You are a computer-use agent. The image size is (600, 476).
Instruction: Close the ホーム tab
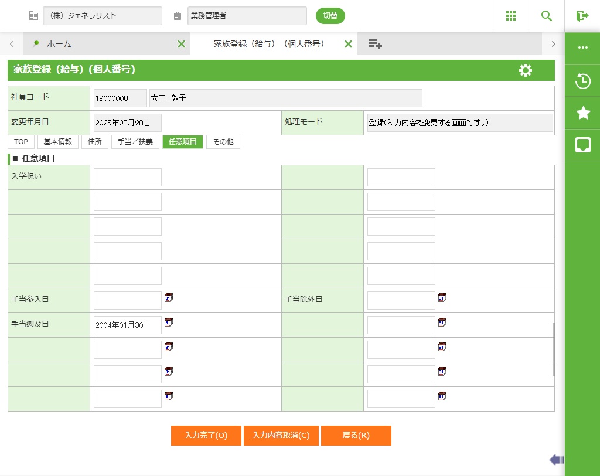[x=181, y=44]
